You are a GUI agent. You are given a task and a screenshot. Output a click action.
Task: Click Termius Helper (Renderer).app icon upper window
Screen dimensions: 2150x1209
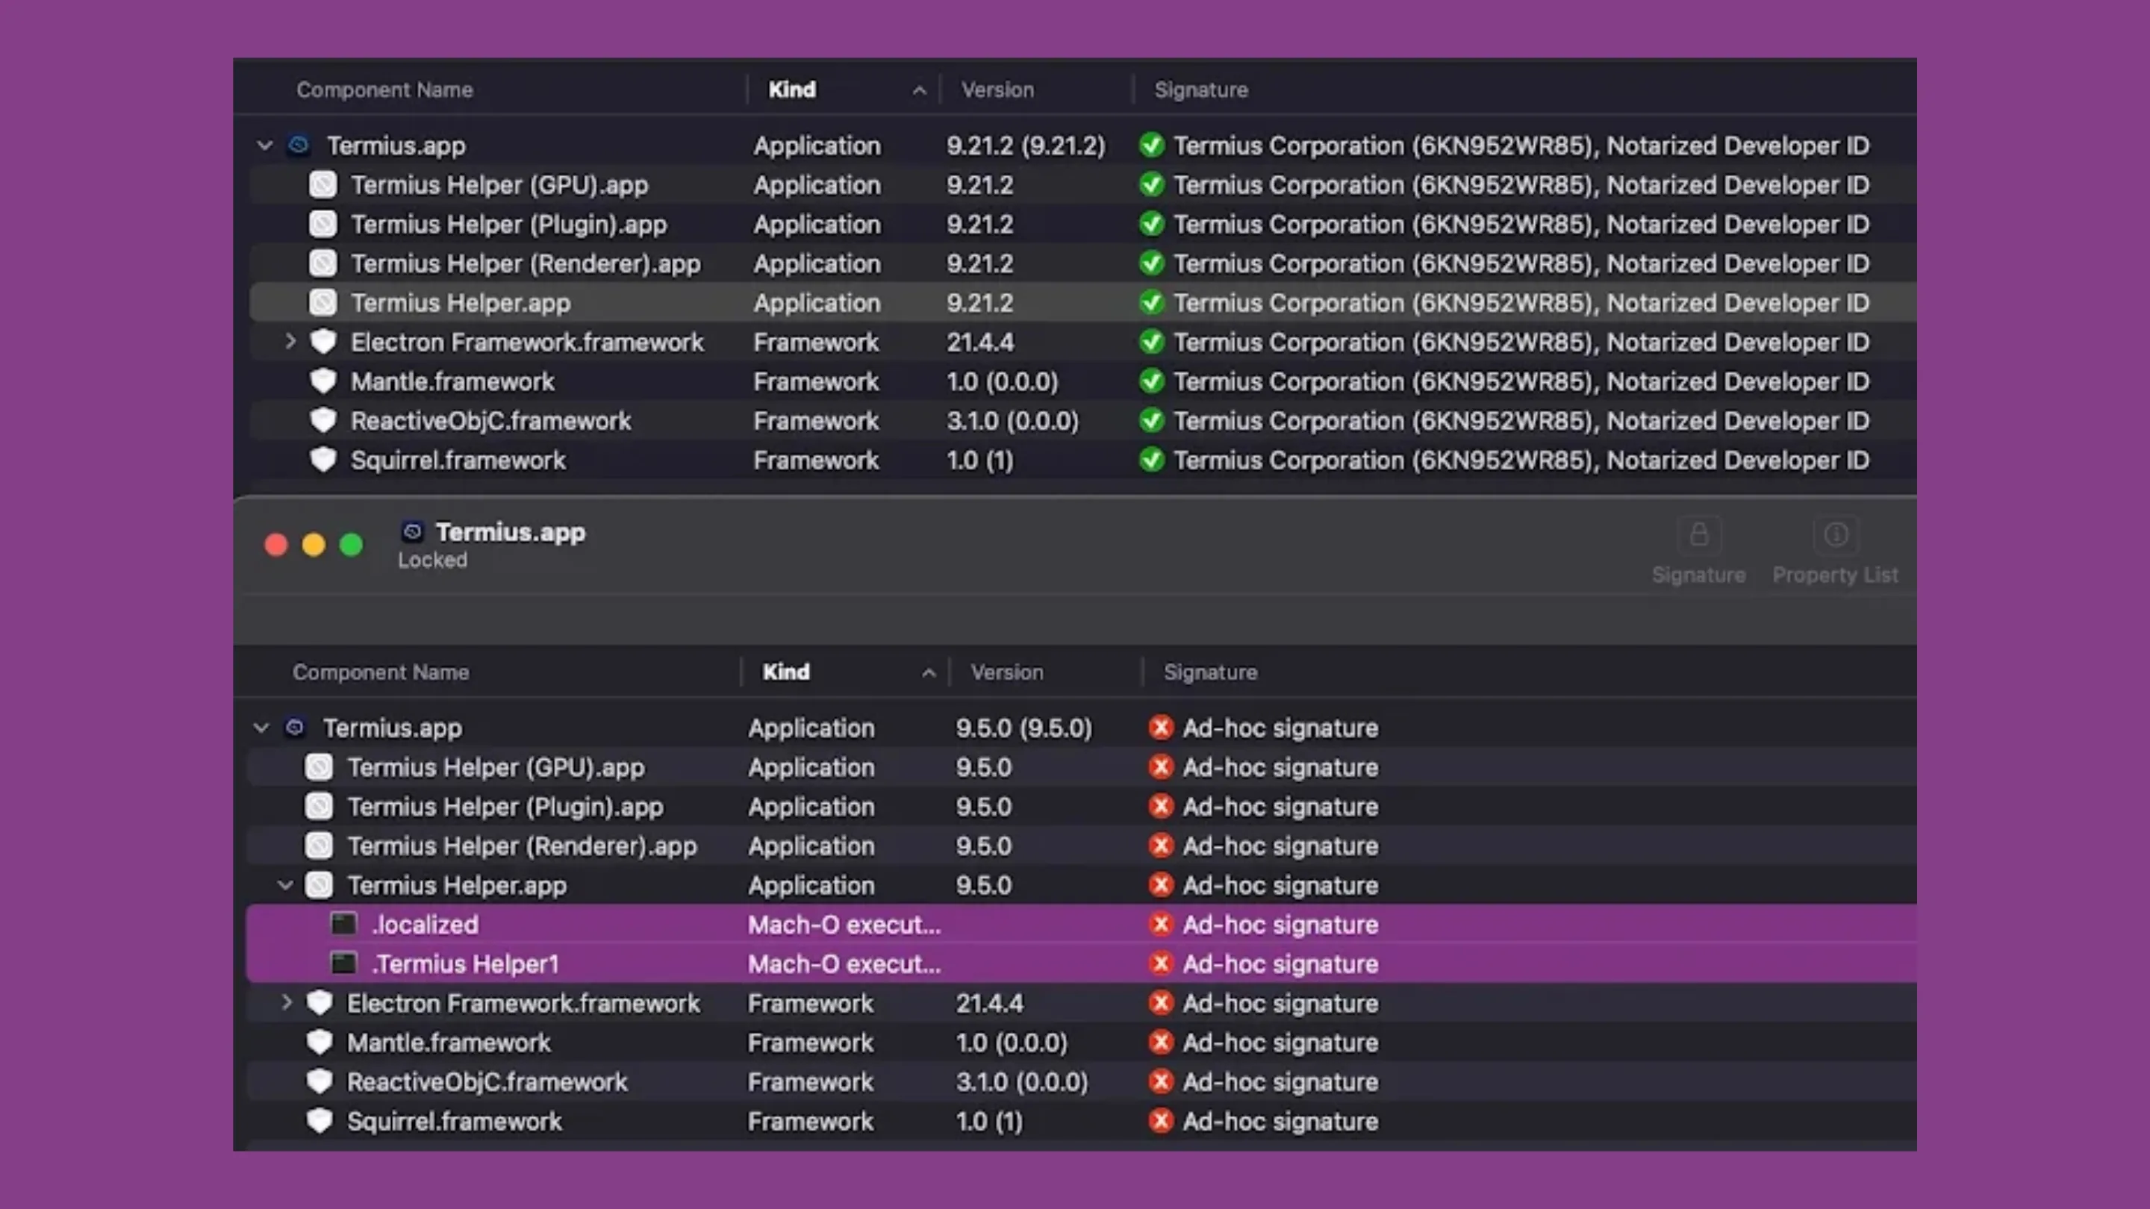pos(323,263)
